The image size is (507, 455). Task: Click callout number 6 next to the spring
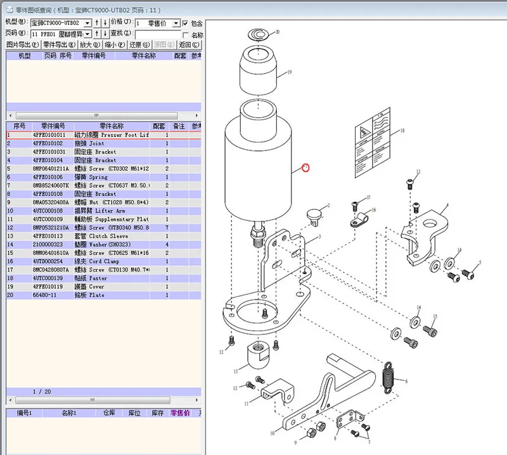(x=406, y=381)
